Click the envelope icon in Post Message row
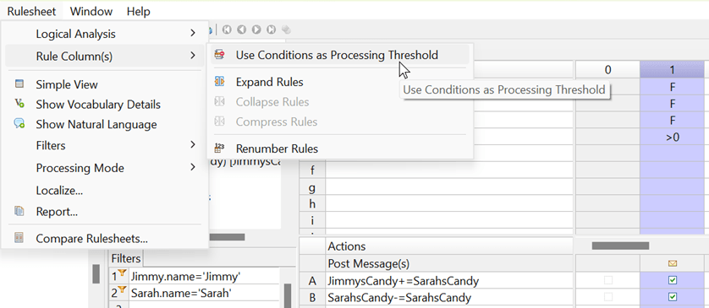Image resolution: width=709 pixels, height=308 pixels. click(673, 263)
